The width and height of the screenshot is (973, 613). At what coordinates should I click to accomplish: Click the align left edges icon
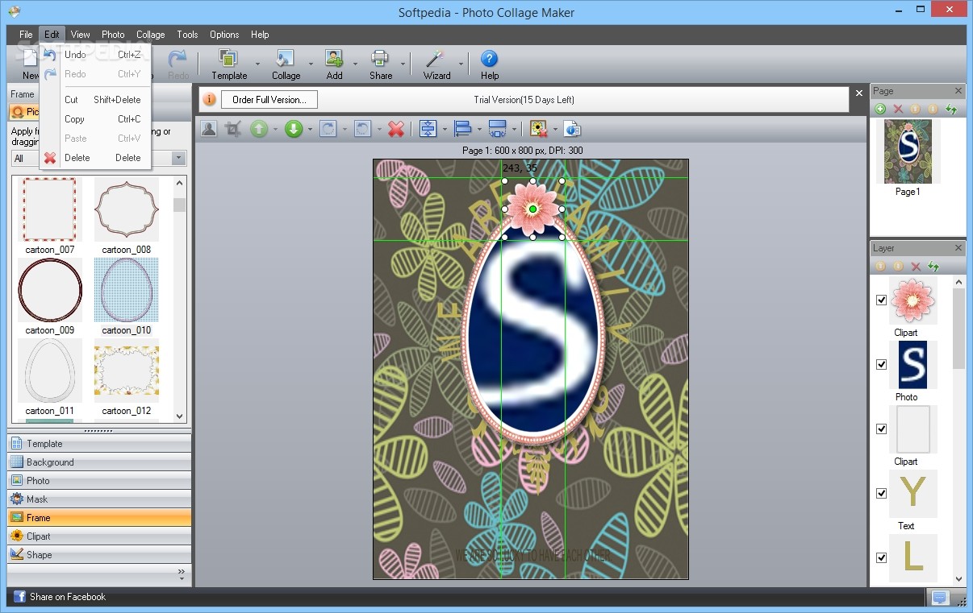tap(462, 129)
